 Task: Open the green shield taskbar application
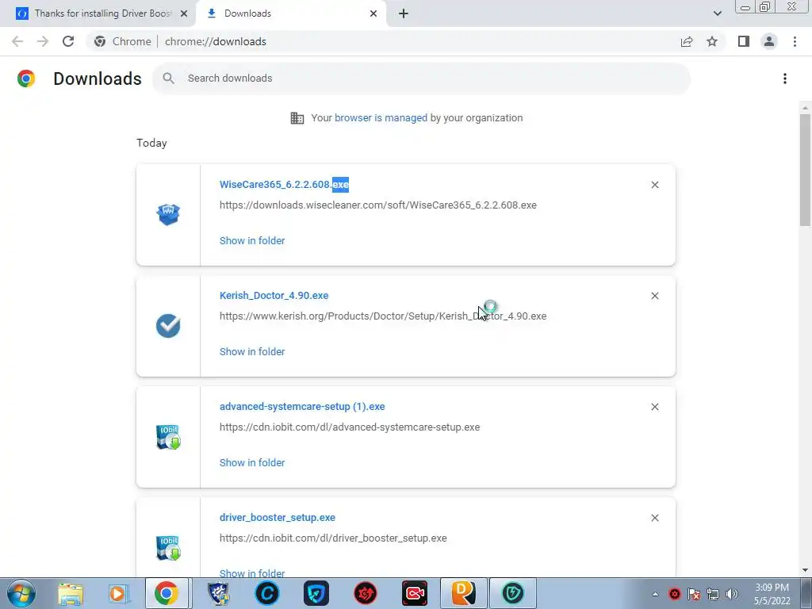coord(513,593)
